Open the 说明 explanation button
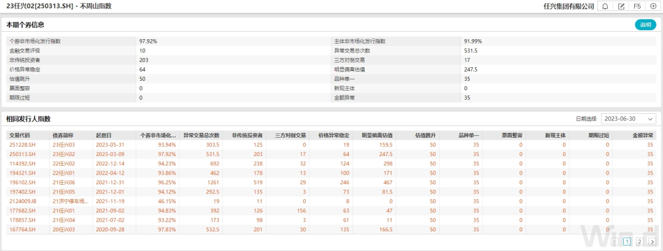The width and height of the screenshot is (663, 251). (x=646, y=25)
